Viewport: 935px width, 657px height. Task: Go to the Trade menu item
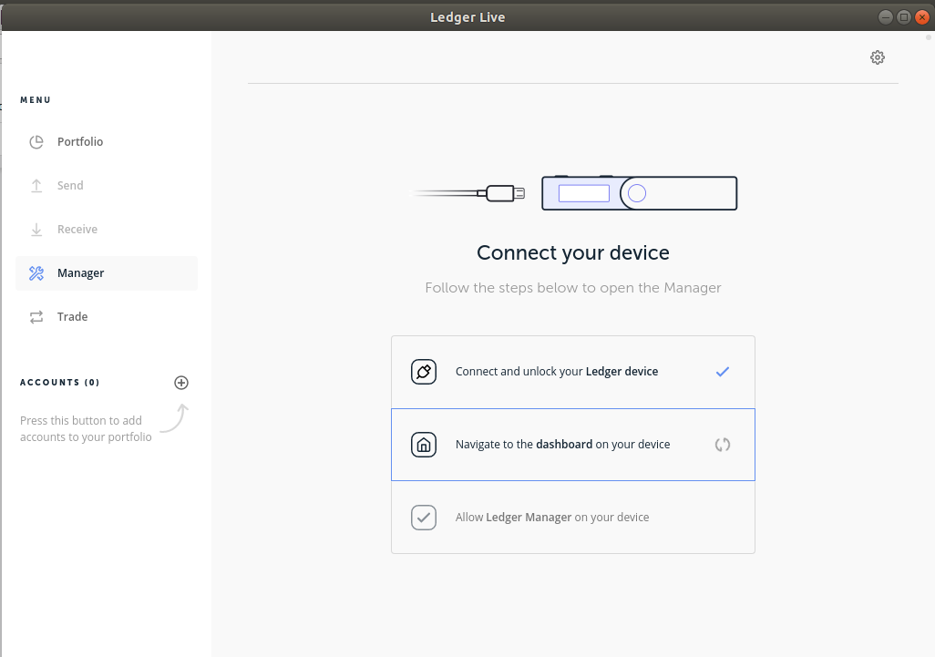[x=106, y=317]
